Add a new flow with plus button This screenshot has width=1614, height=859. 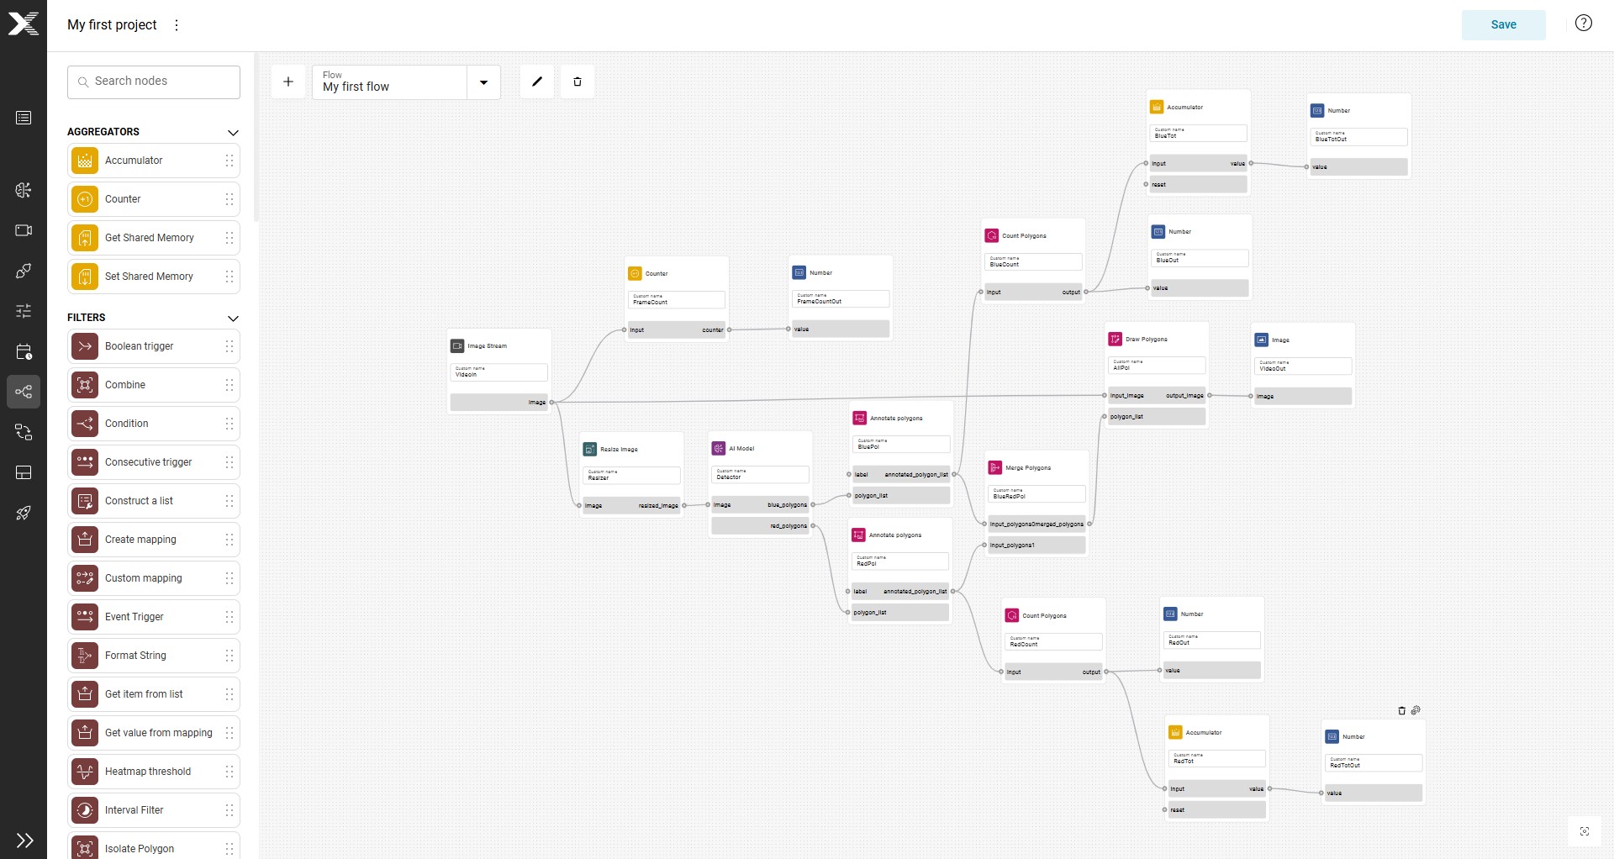pyautogui.click(x=288, y=82)
